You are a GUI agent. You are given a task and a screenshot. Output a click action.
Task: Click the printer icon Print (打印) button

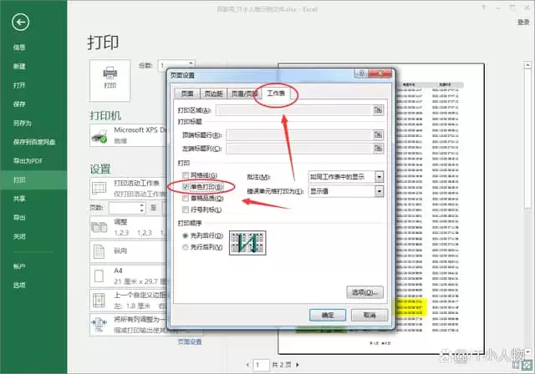tap(110, 80)
